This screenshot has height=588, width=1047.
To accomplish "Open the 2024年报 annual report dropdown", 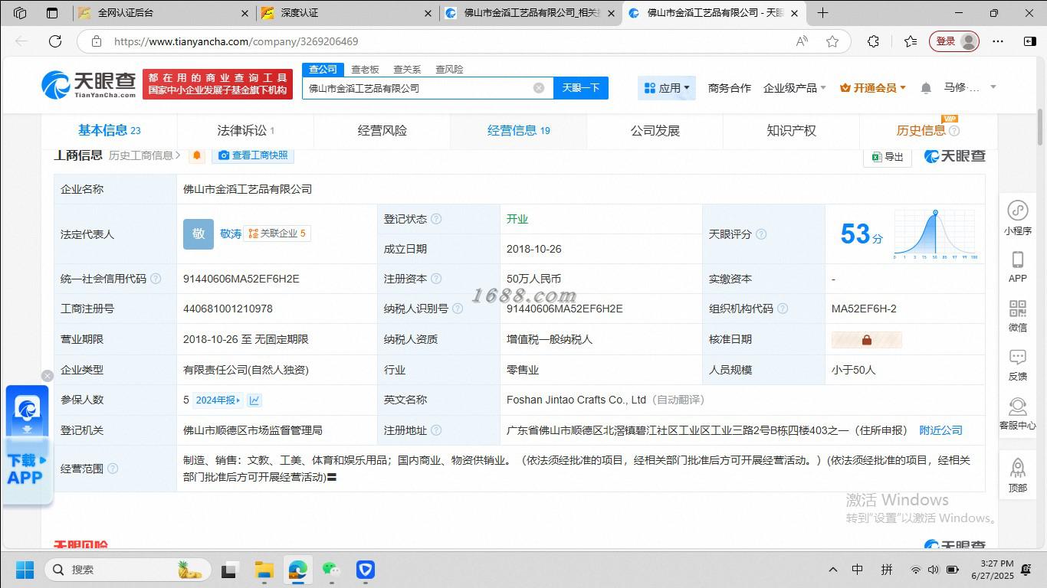I will click(218, 400).
